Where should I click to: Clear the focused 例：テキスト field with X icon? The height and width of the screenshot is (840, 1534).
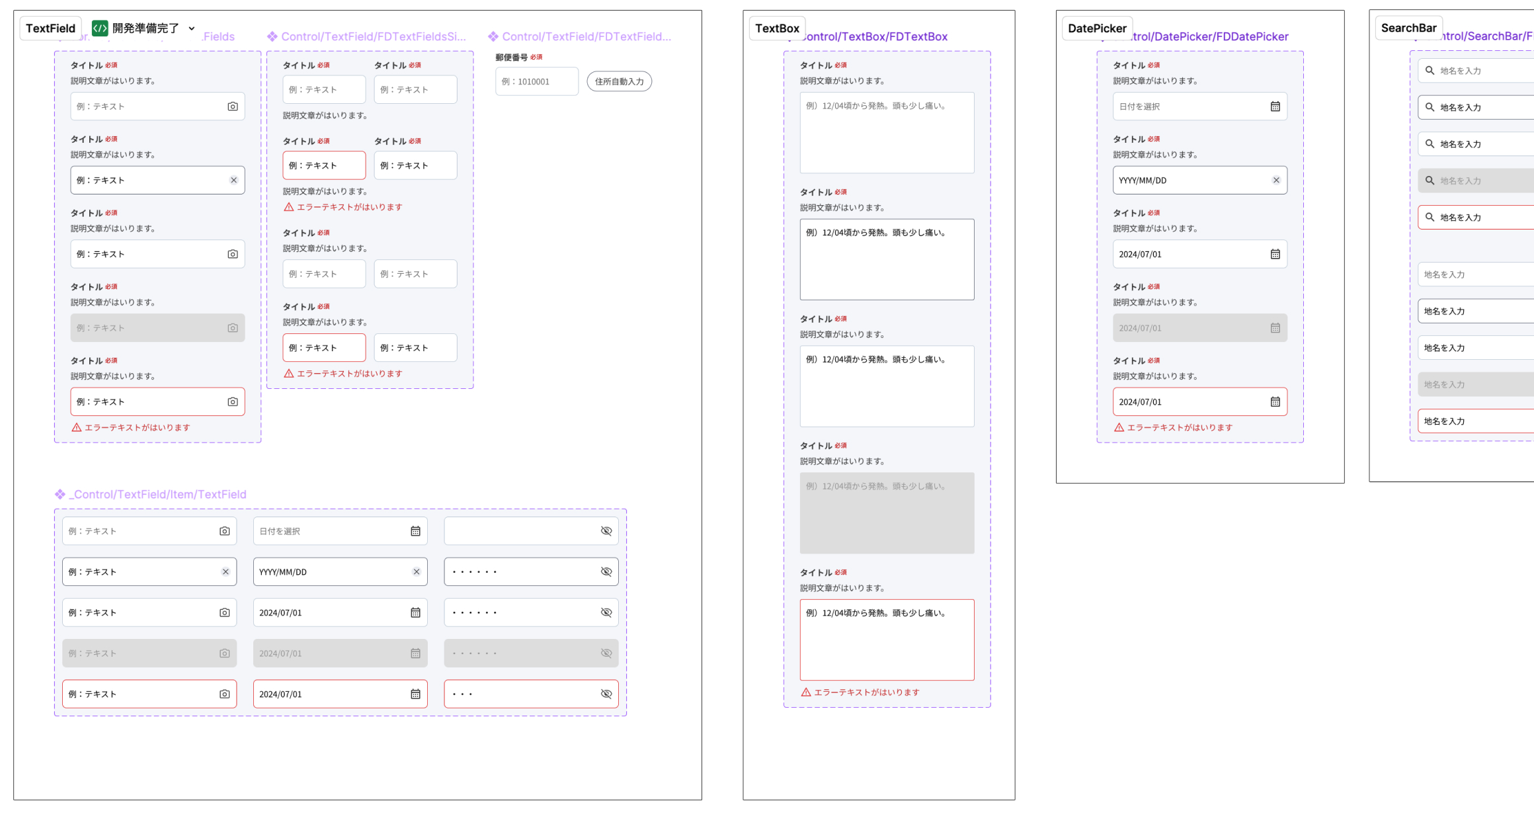233,180
